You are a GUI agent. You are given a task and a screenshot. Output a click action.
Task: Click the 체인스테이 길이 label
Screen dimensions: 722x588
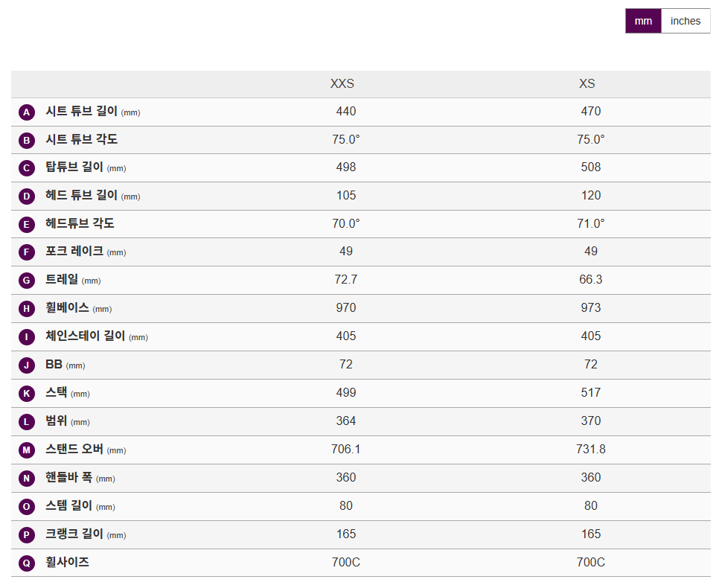[x=85, y=336]
